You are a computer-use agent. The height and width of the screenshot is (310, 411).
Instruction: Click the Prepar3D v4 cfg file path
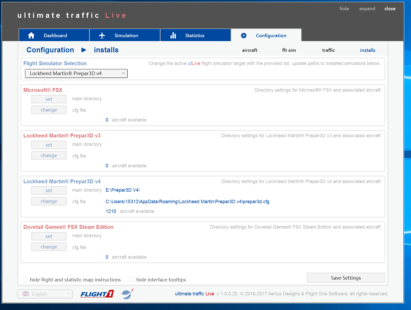tap(187, 202)
